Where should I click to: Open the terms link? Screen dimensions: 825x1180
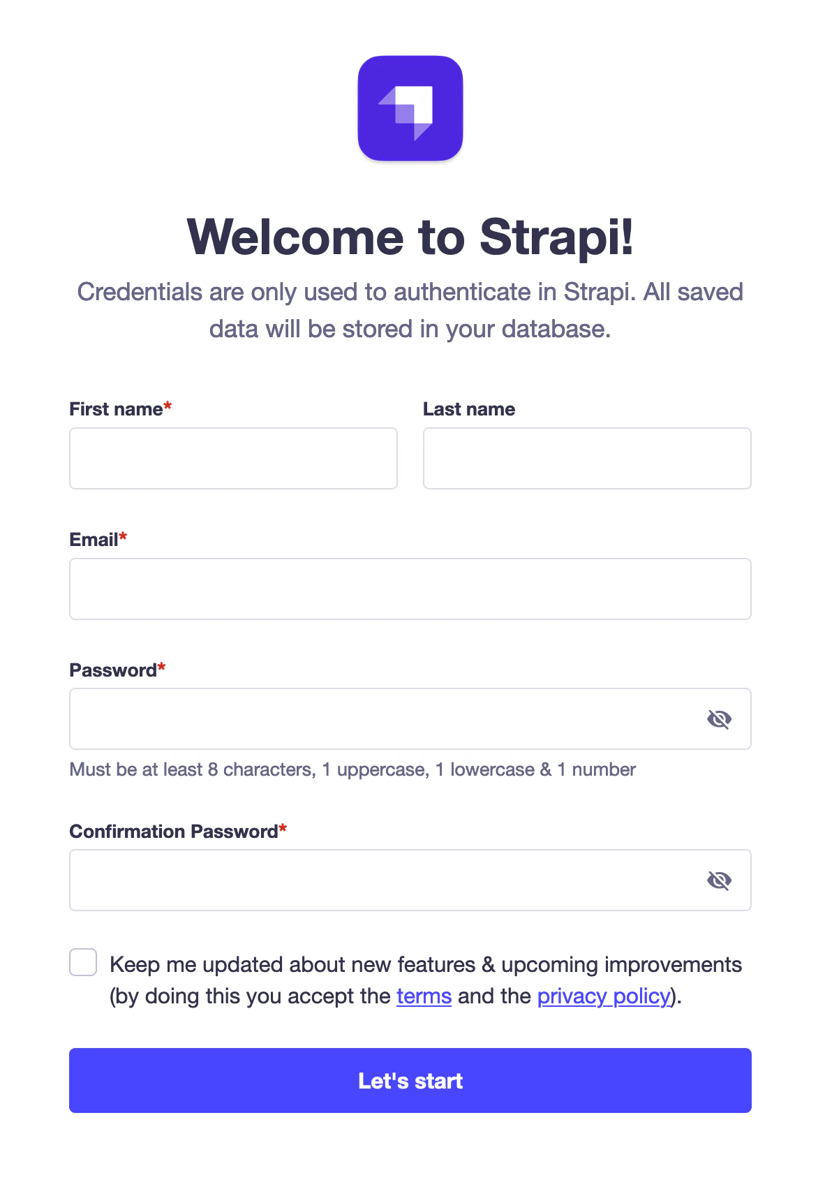[423, 996]
